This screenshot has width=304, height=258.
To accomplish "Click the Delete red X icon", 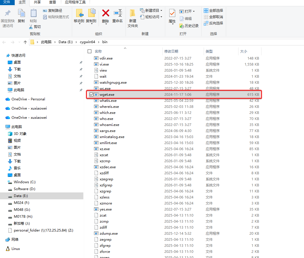I will (105, 13).
